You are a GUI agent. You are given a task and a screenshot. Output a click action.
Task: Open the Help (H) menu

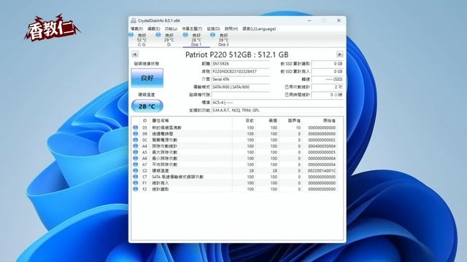coord(231,29)
